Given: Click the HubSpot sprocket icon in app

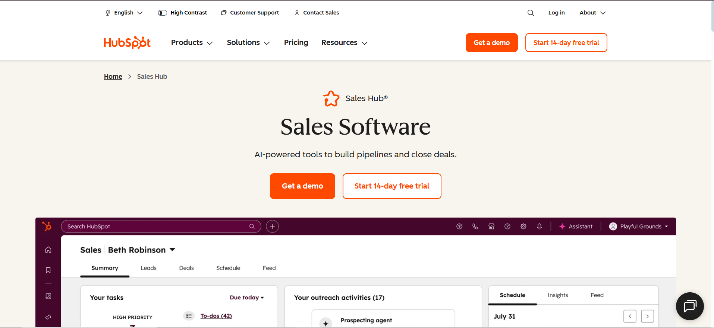Looking at the screenshot, I should coord(47,226).
